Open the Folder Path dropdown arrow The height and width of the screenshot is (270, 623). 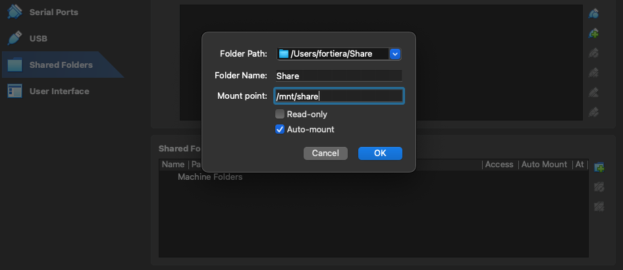(395, 54)
